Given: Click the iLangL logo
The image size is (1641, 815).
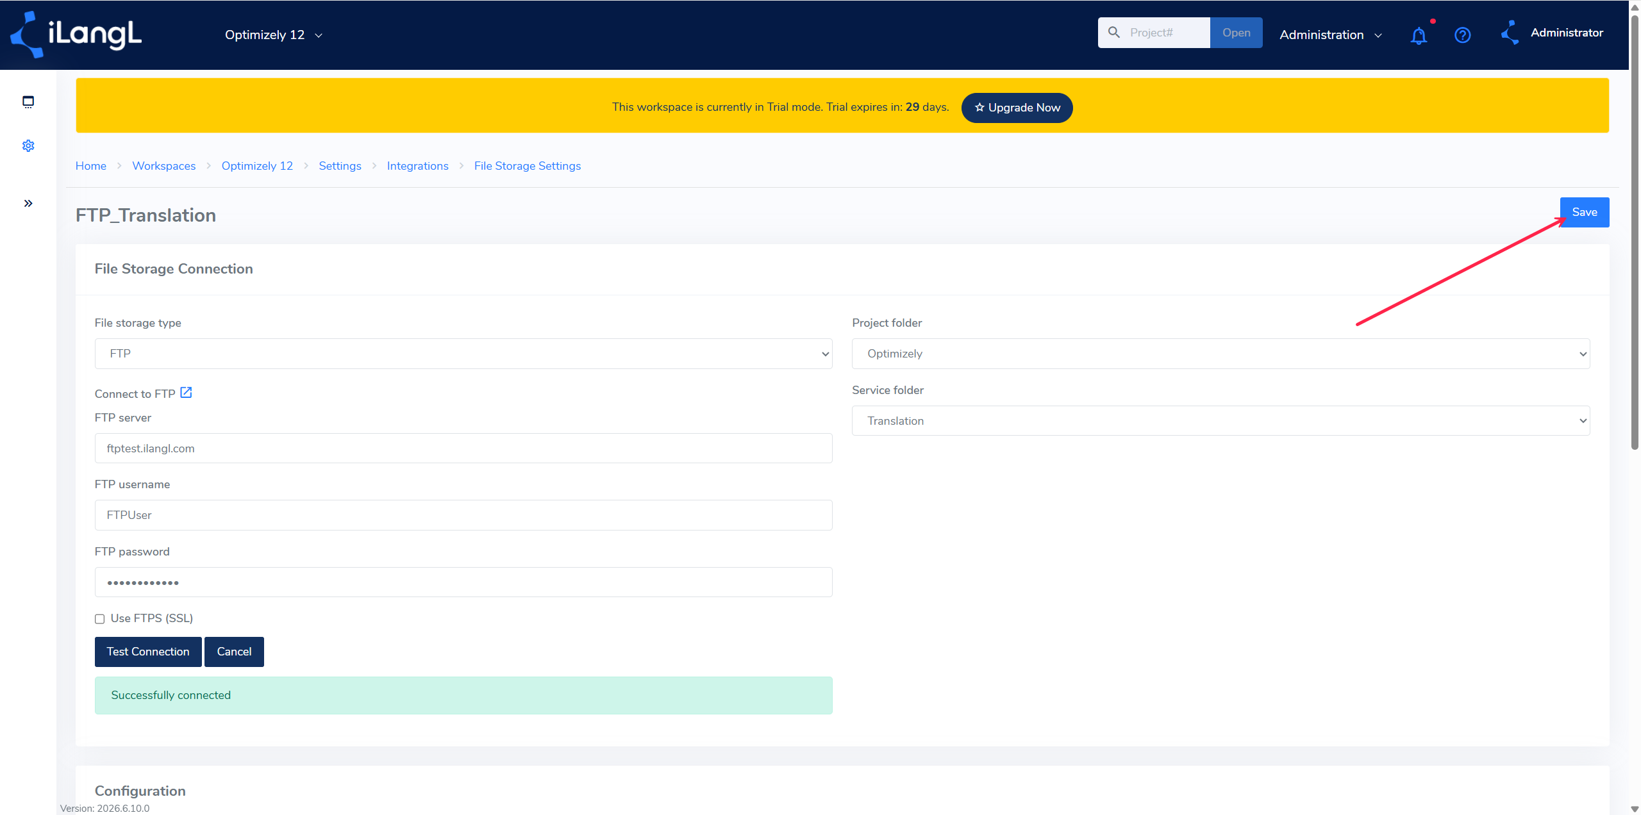Looking at the screenshot, I should click(x=76, y=35).
